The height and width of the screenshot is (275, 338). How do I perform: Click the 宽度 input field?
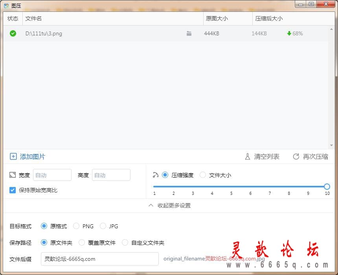click(52, 175)
